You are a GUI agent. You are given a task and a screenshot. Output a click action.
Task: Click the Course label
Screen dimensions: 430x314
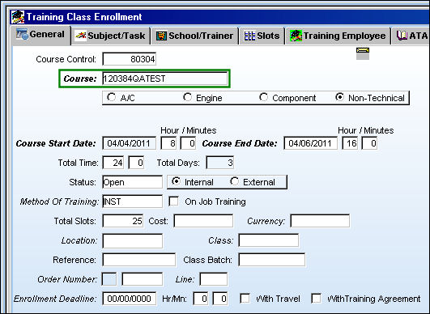[80, 79]
